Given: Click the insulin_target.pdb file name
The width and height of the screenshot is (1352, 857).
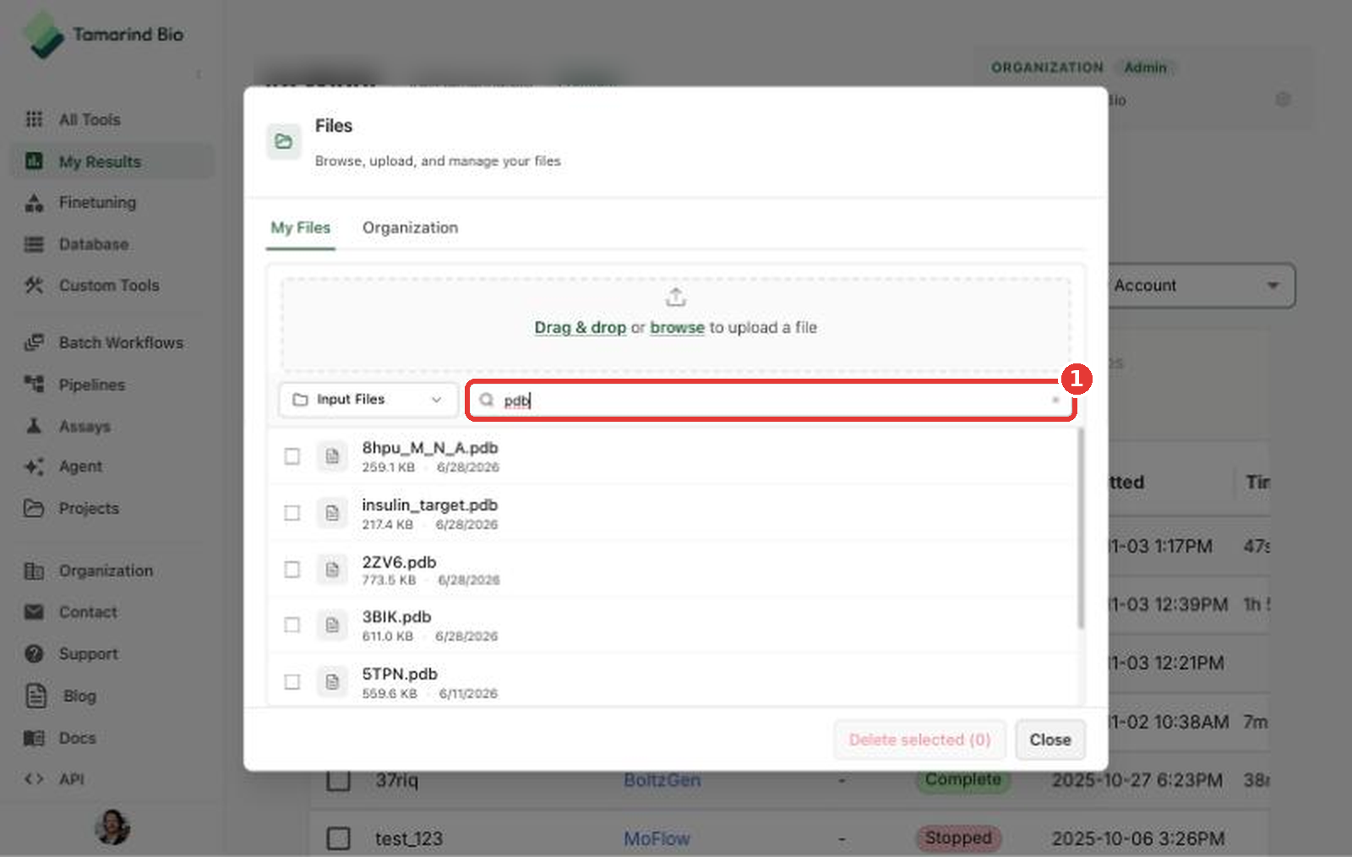Looking at the screenshot, I should tap(429, 505).
